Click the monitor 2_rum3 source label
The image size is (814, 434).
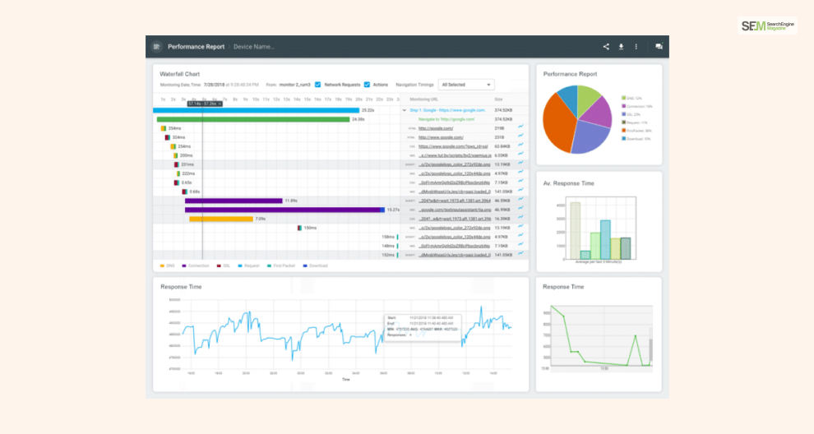(295, 85)
